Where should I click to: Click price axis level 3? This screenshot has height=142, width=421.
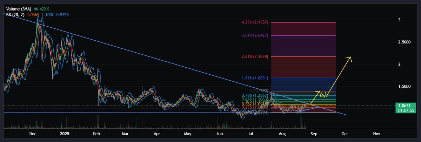click(x=399, y=20)
